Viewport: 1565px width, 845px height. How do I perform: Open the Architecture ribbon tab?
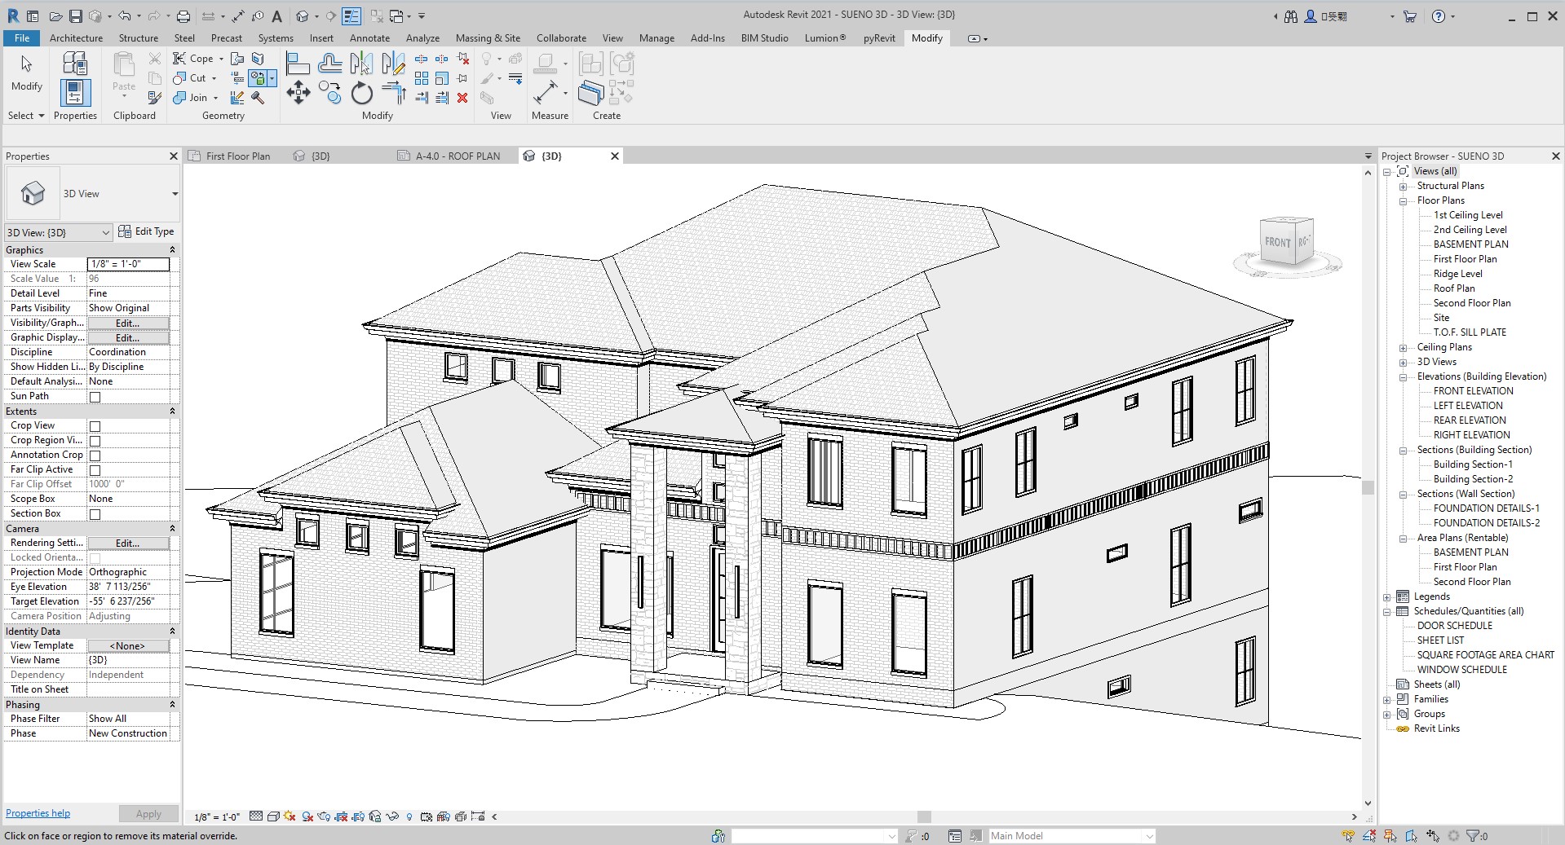point(76,38)
